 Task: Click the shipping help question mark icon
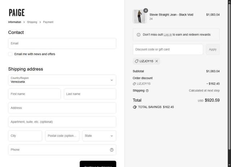pos(147,91)
